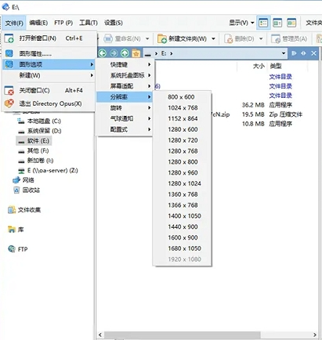322x340 pixels.
Task: Select 其他 (F:) in the tree
Action: tap(34, 150)
